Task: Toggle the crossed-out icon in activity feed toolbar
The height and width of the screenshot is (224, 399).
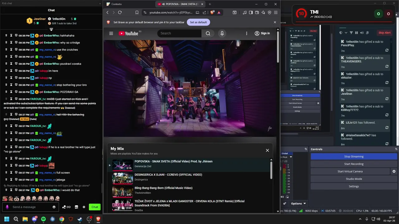Action: pos(368,33)
